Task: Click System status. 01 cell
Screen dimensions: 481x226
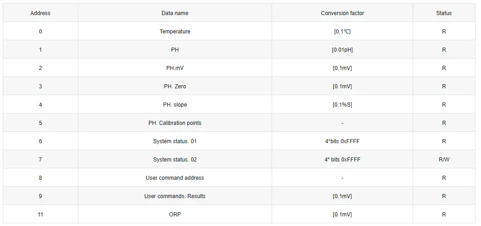Action: 175,141
